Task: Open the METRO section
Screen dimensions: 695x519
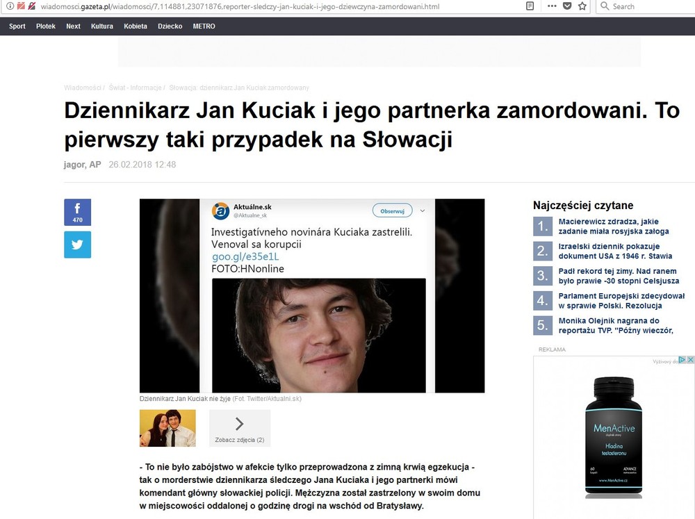Action: pos(204,26)
